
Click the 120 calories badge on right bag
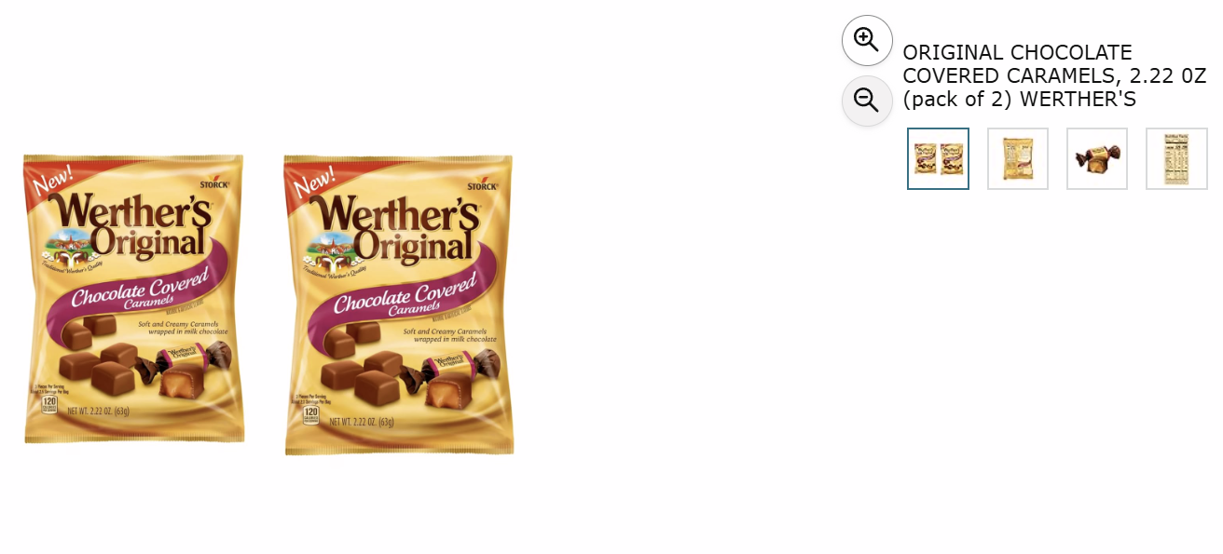[311, 414]
